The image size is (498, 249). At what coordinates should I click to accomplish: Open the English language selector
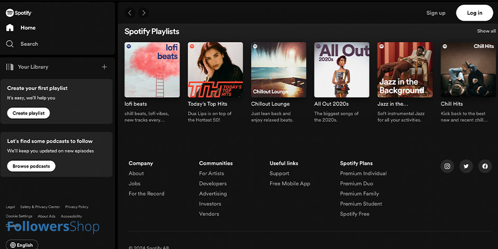[x=22, y=244]
